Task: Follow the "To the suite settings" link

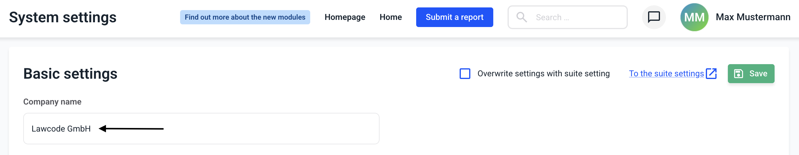Action: click(x=666, y=74)
